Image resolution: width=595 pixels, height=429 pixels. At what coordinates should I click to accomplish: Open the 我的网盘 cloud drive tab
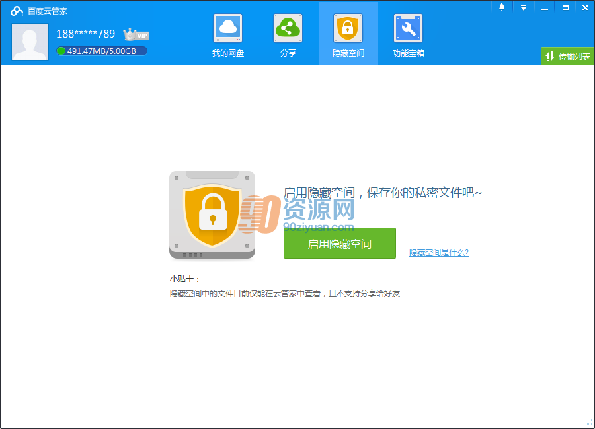click(227, 35)
